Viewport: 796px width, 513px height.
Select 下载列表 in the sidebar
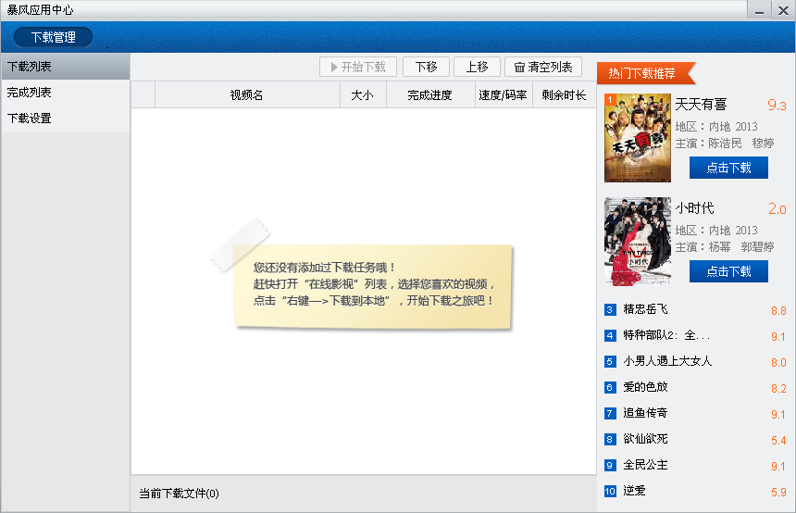coord(66,67)
